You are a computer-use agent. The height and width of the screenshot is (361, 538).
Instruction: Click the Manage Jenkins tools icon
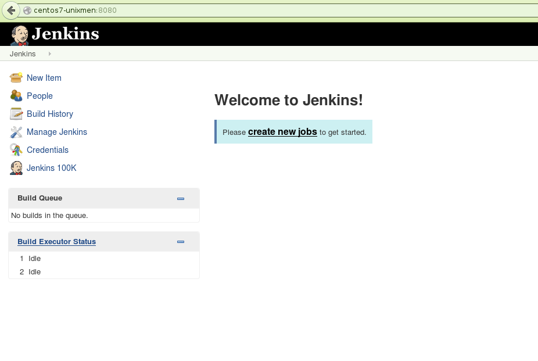pyautogui.click(x=16, y=132)
